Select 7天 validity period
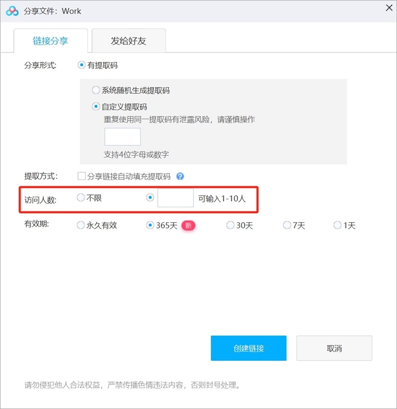The image size is (397, 409). 287,225
